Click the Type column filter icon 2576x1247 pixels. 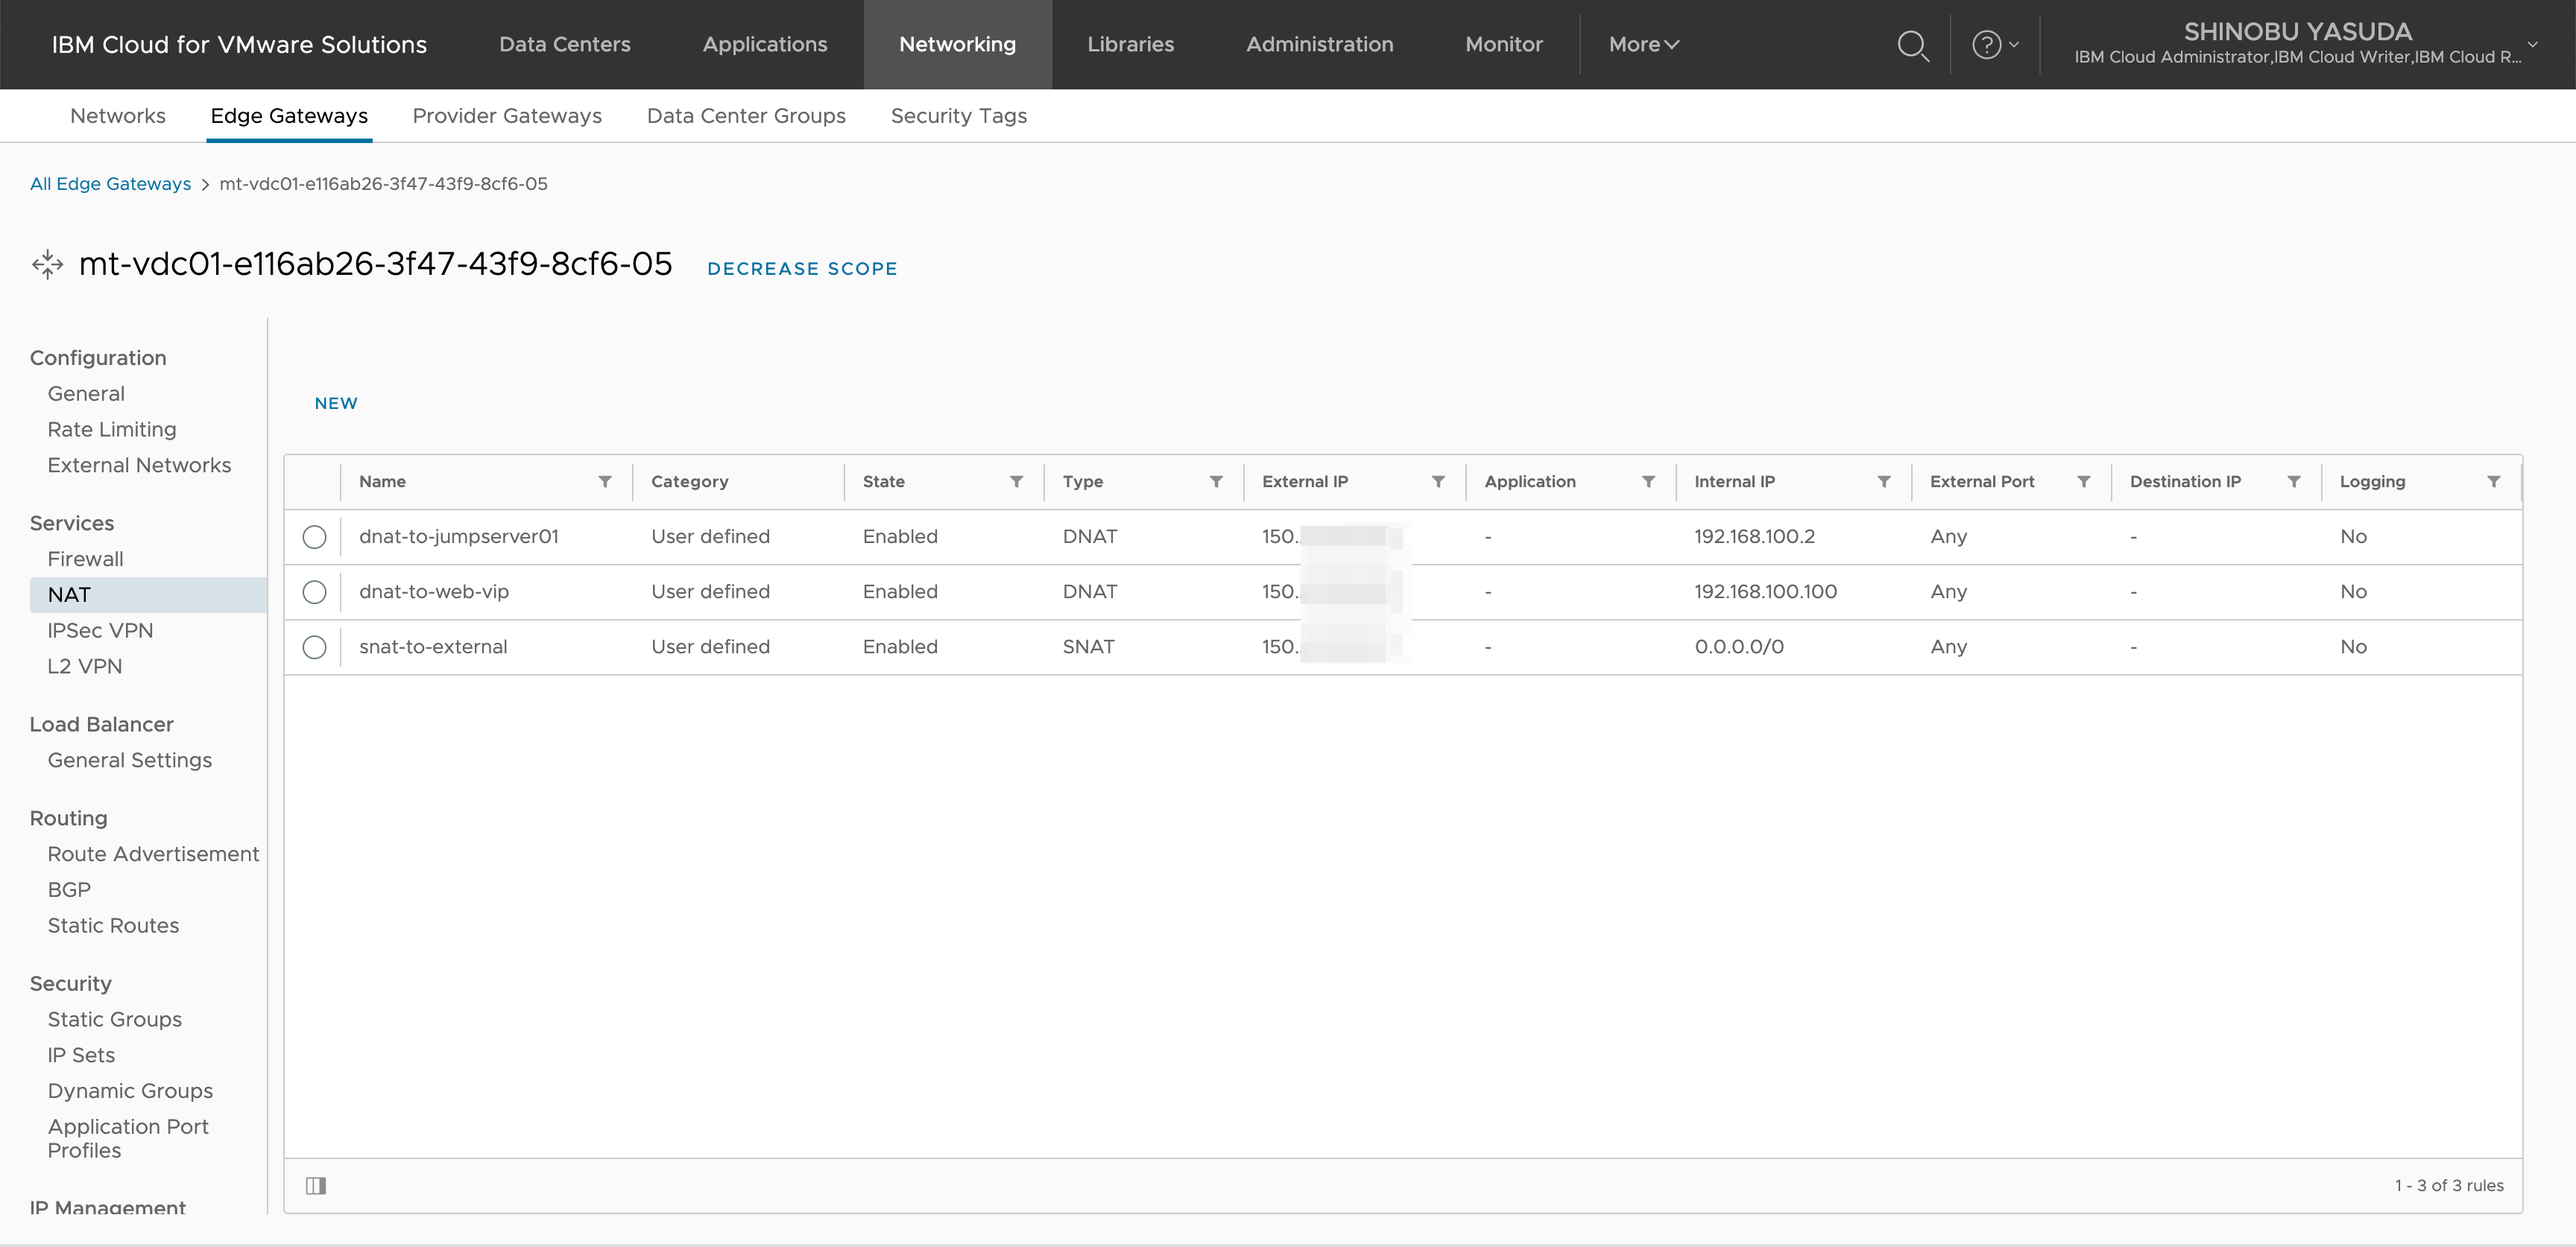click(1216, 482)
